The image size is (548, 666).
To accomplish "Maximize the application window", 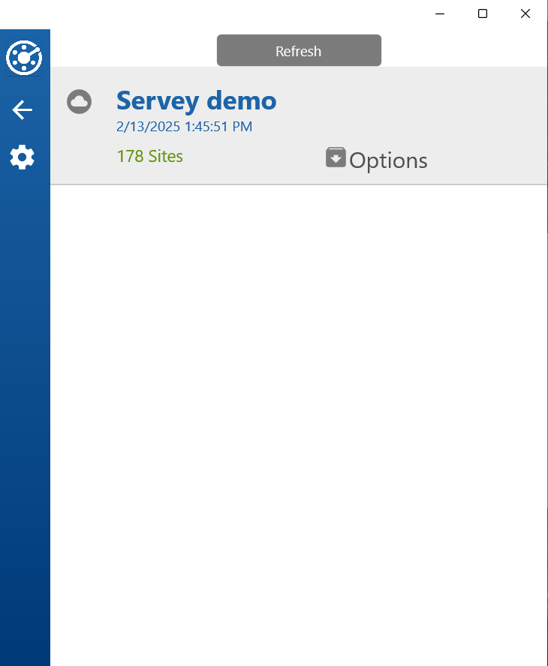I will coord(483,13).
